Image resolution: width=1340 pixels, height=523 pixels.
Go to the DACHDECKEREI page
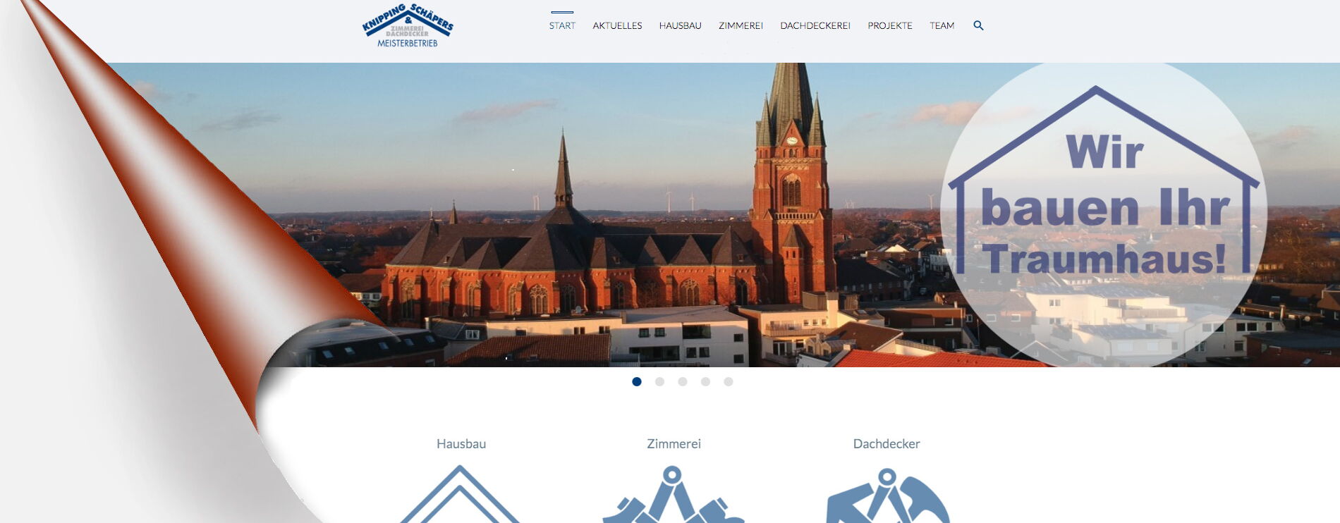coord(815,26)
